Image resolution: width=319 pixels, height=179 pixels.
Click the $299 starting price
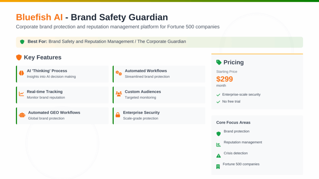pos(225,79)
